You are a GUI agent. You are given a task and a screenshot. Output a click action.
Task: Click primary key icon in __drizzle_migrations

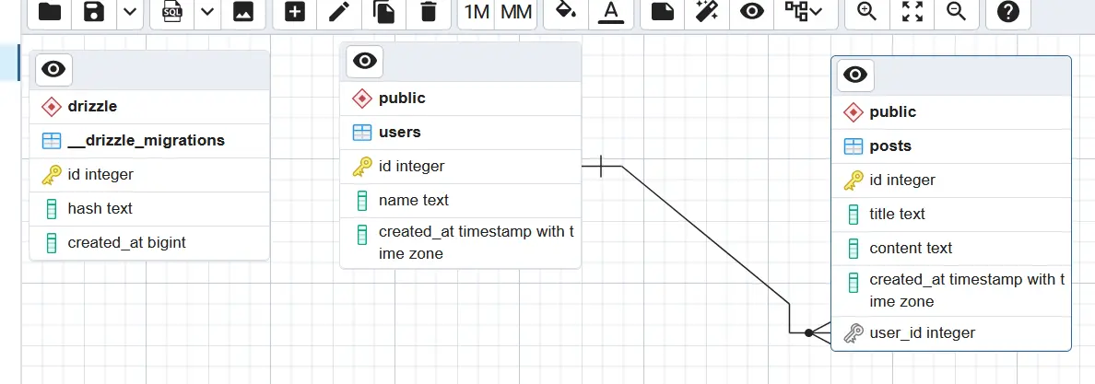click(x=52, y=175)
